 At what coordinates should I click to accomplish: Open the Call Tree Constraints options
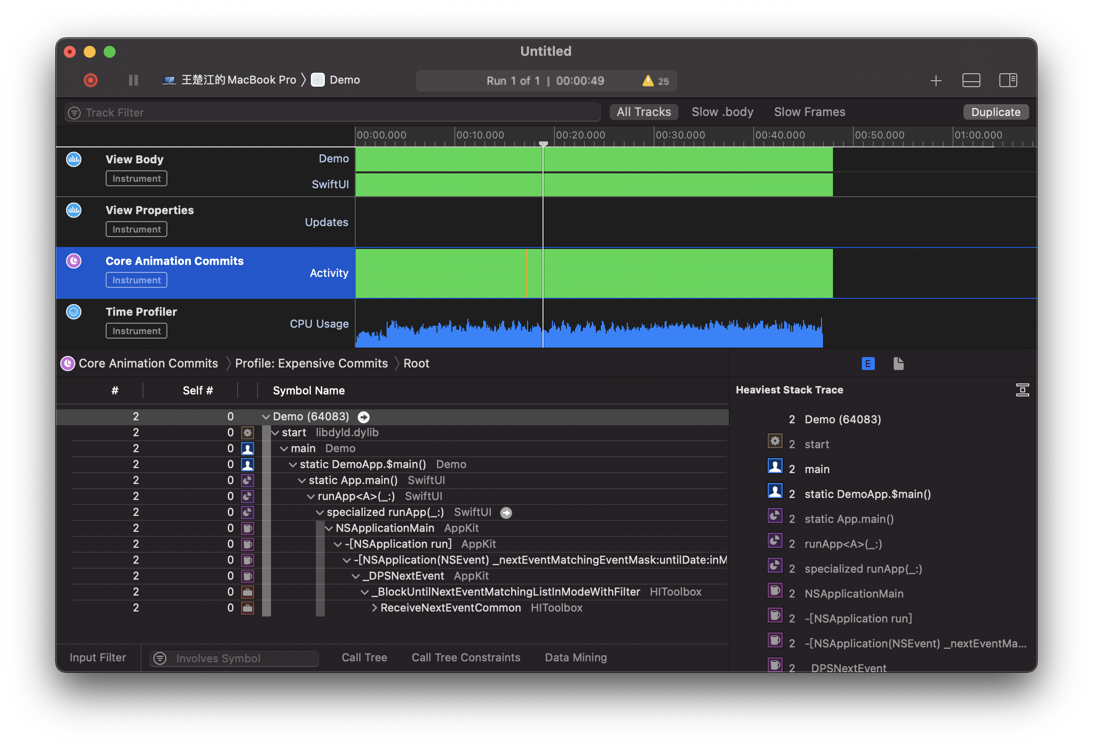click(466, 657)
